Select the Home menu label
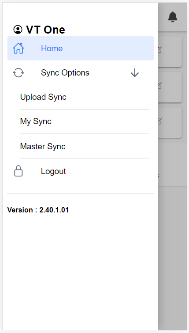This screenshot has width=189, height=333. pyautogui.click(x=52, y=48)
